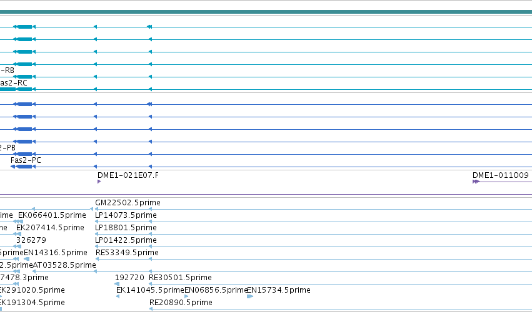Select the RE20890.5prime label
Image resolution: width=532 pixels, height=312 pixels.
(x=181, y=303)
